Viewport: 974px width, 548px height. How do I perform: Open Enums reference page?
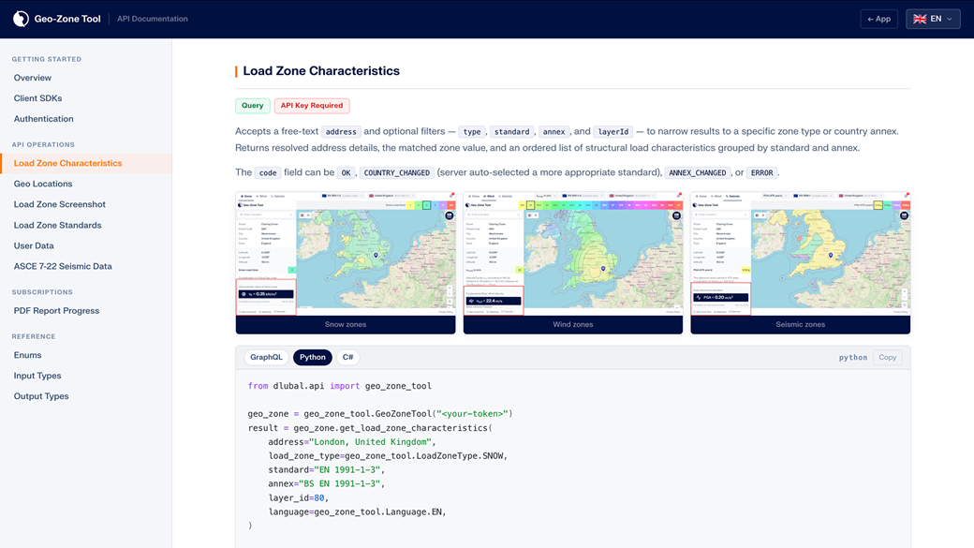tap(27, 355)
